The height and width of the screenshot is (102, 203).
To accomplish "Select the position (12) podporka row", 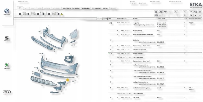I will click(x=155, y=25).
